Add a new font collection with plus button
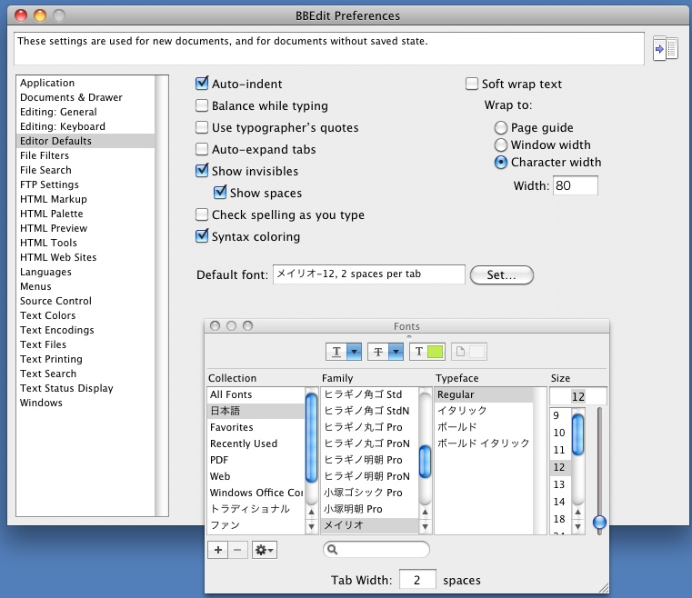This screenshot has width=692, height=598. point(218,550)
